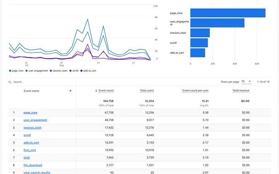Click the file_download total users 1,501
Screen dimensions: 279x174
click(150, 165)
